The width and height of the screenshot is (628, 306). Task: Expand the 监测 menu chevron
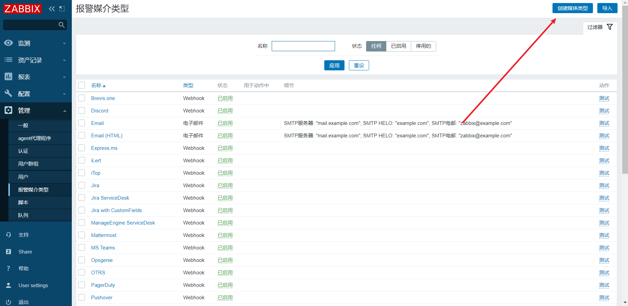pyautogui.click(x=64, y=43)
